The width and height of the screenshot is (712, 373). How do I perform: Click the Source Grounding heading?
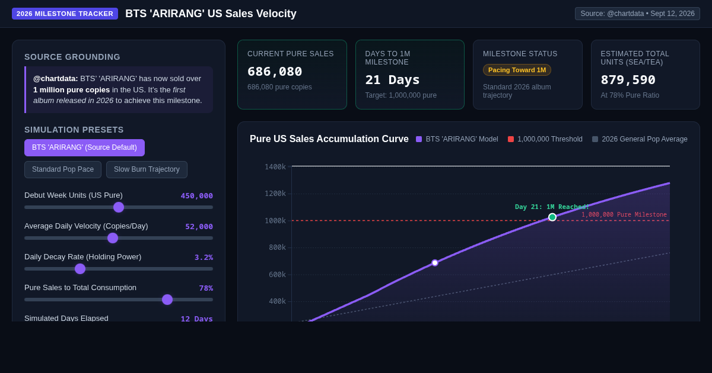72,57
